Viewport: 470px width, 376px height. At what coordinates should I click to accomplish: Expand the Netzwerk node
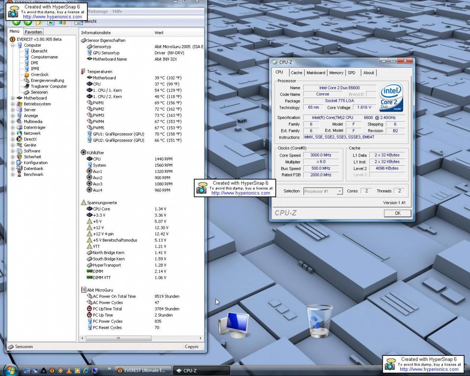point(13,133)
